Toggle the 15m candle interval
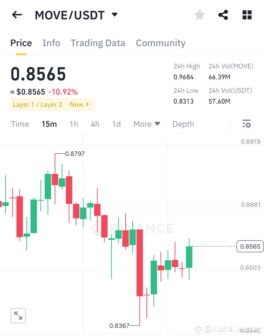Image resolution: width=264 pixels, height=336 pixels. (x=49, y=124)
